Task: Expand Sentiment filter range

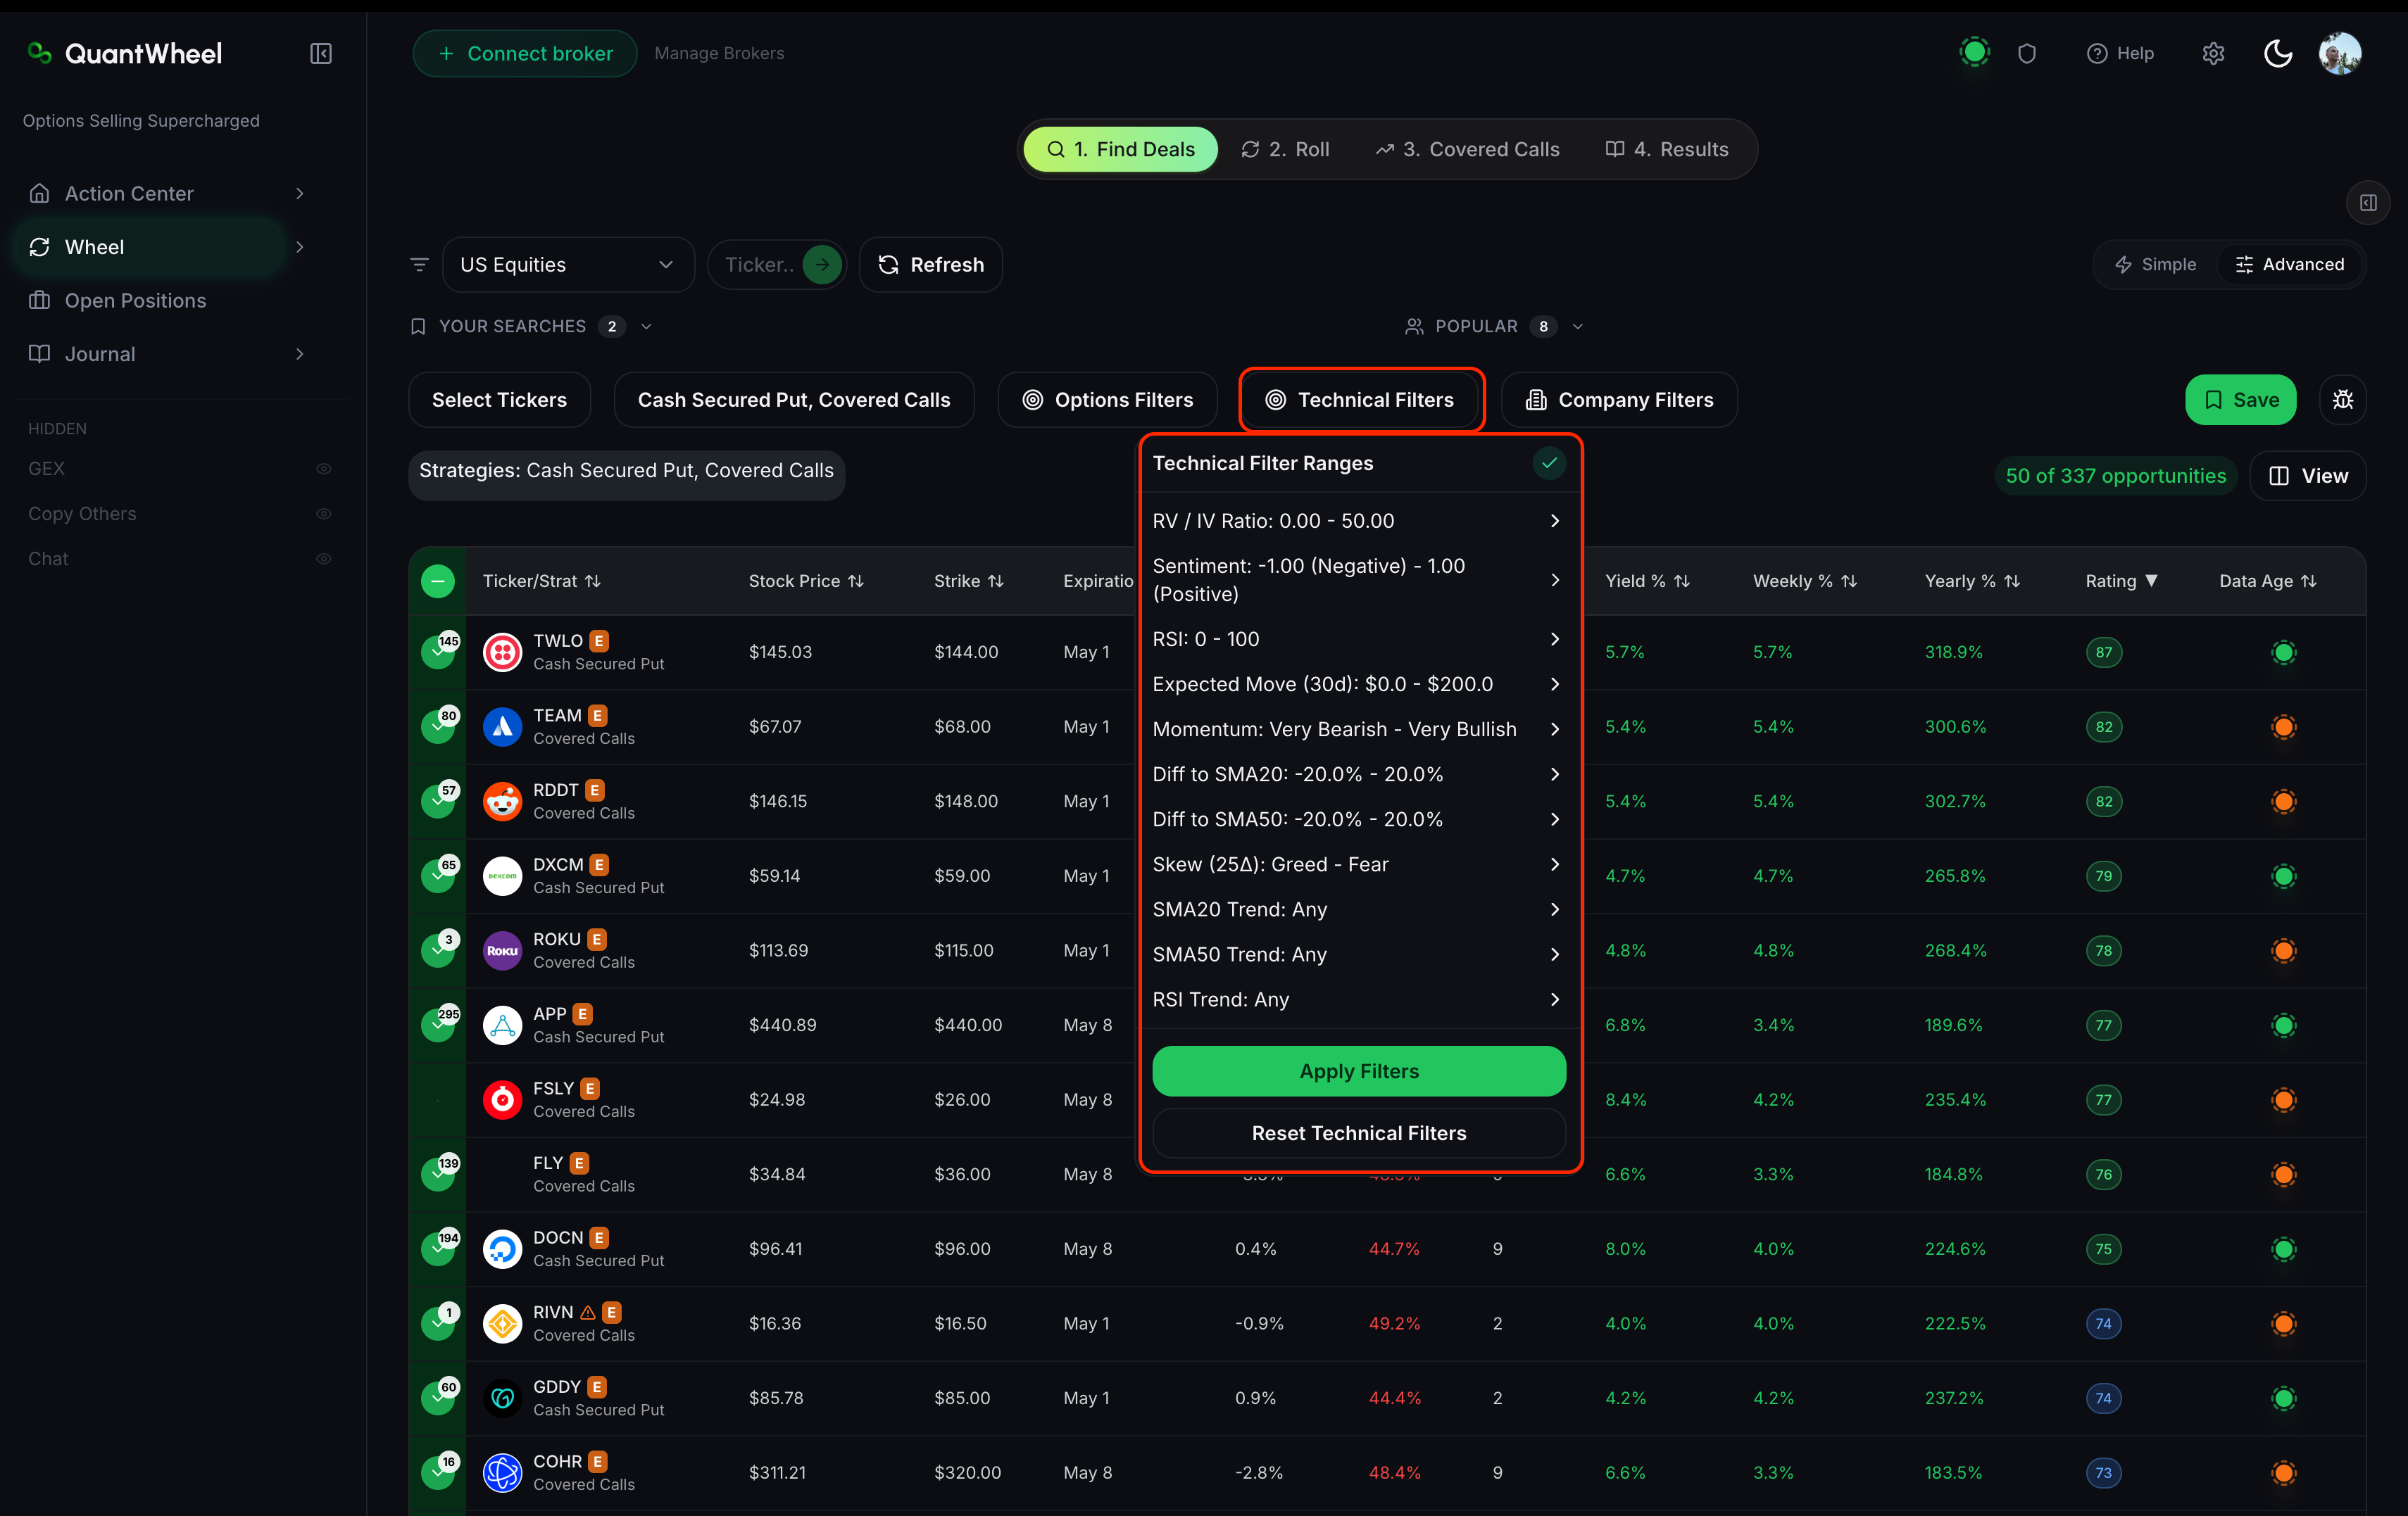Action: coord(1358,580)
